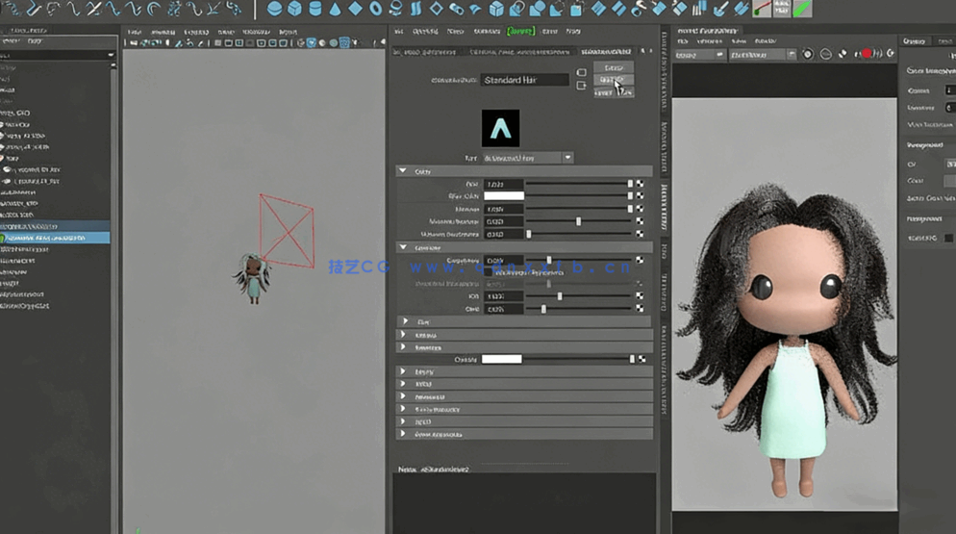The width and height of the screenshot is (956, 534).
Task: Click the green highlighted tab in attribute editor
Action: click(520, 31)
